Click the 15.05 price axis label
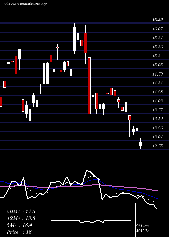 [158, 65]
